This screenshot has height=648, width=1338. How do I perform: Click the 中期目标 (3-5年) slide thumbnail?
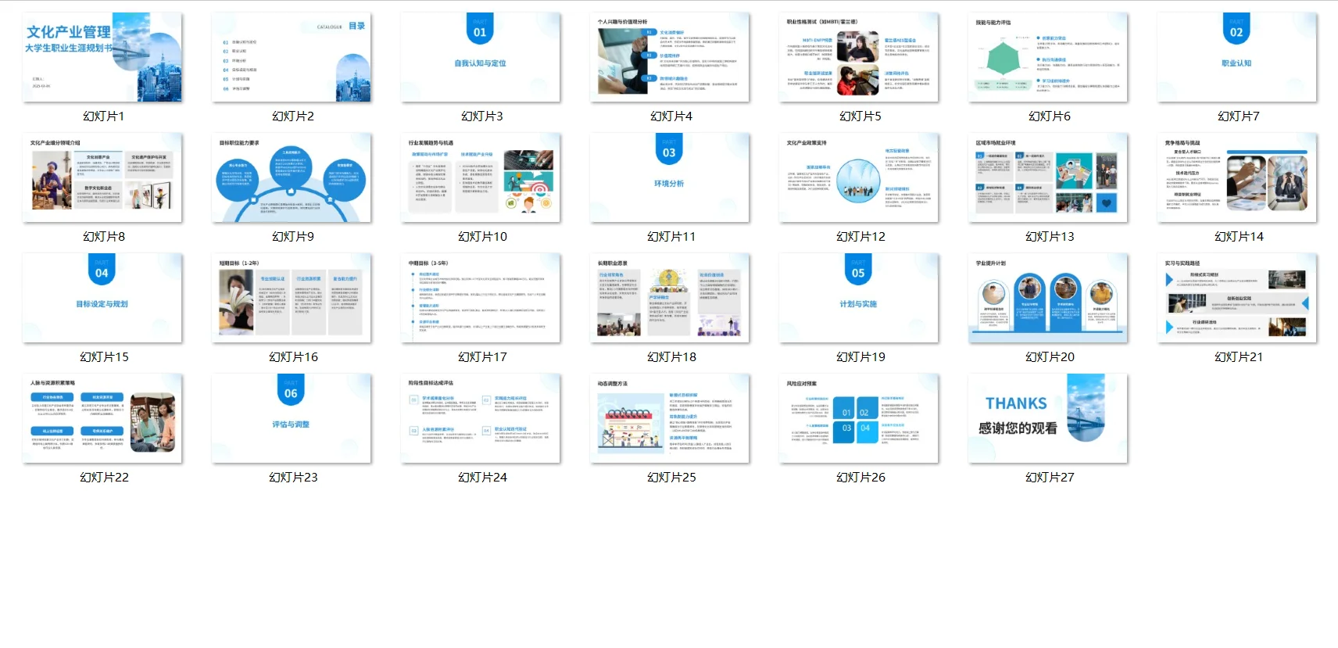481,298
